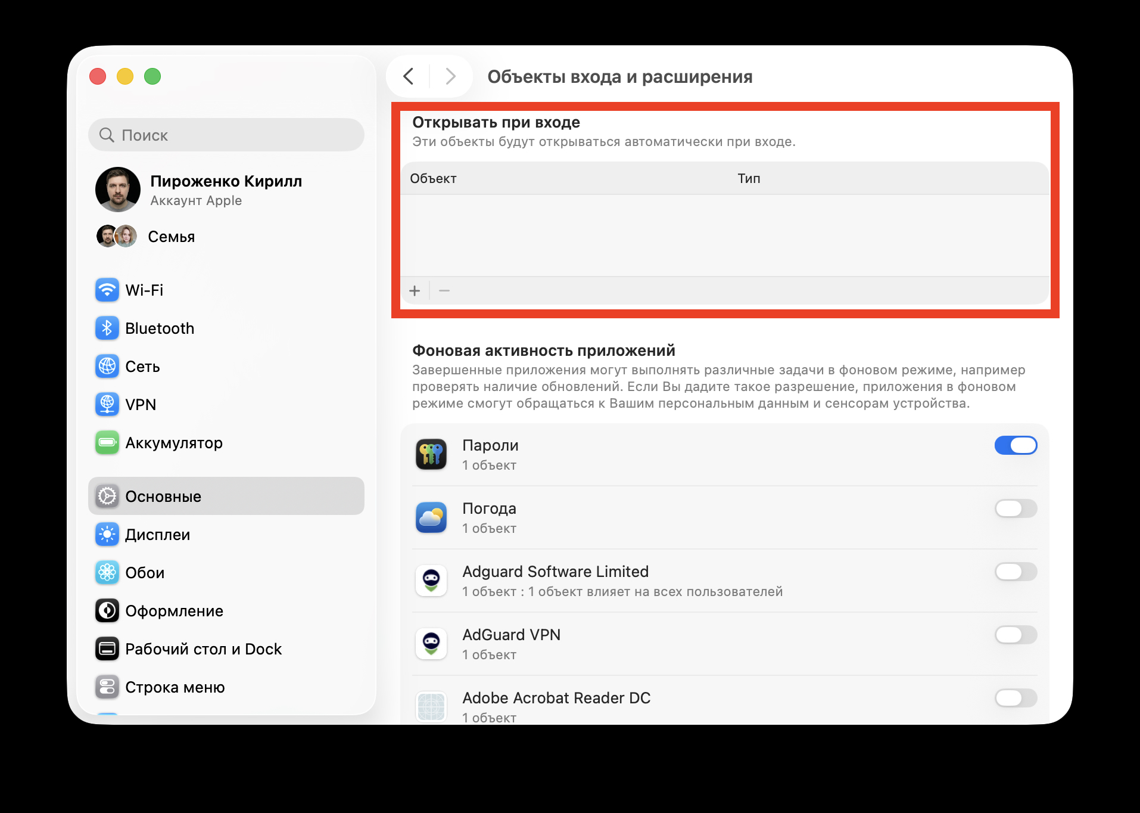Click the Оформление appearance icon
Image resolution: width=1140 pixels, height=813 pixels.
[x=107, y=610]
